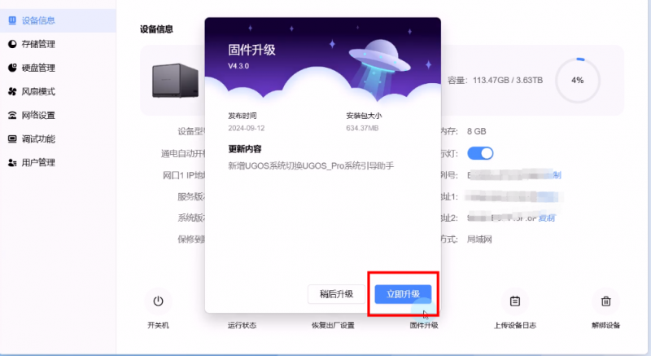
Task: Click the 4% storage usage ring
Action: (x=578, y=80)
